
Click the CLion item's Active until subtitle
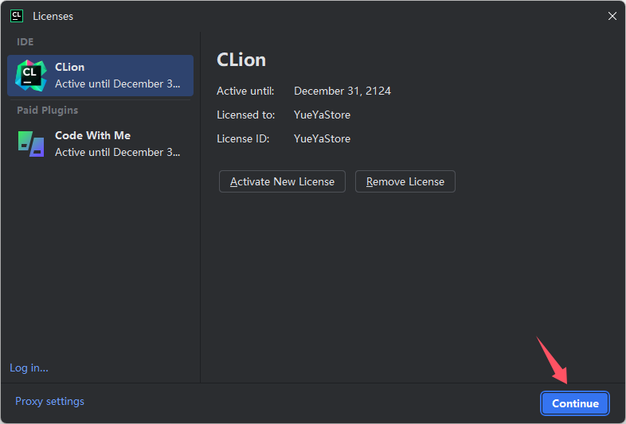(x=117, y=84)
